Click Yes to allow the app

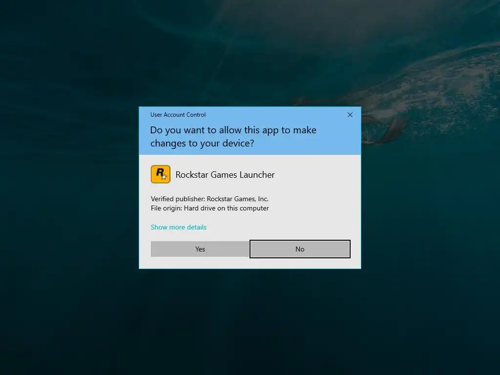pyautogui.click(x=200, y=249)
